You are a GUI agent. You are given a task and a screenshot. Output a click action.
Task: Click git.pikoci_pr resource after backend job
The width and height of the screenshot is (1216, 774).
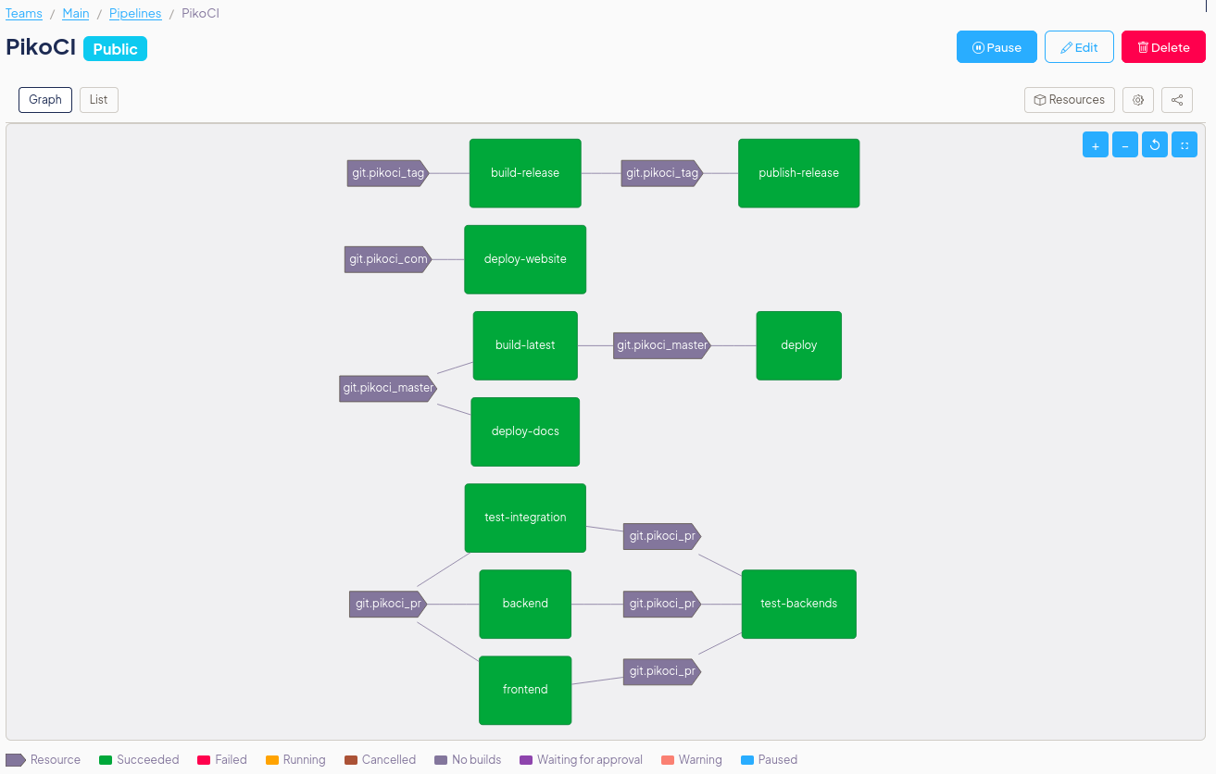(662, 604)
